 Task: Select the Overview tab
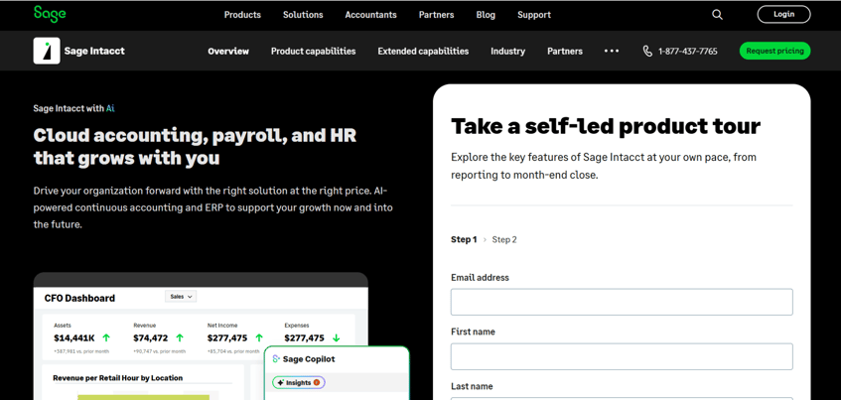[228, 51]
